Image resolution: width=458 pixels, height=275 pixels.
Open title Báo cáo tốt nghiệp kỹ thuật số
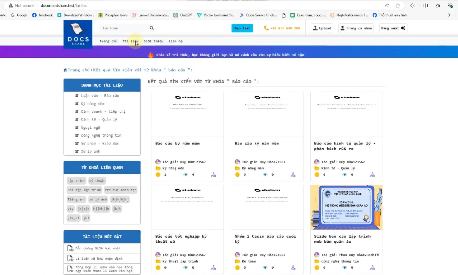(181, 239)
